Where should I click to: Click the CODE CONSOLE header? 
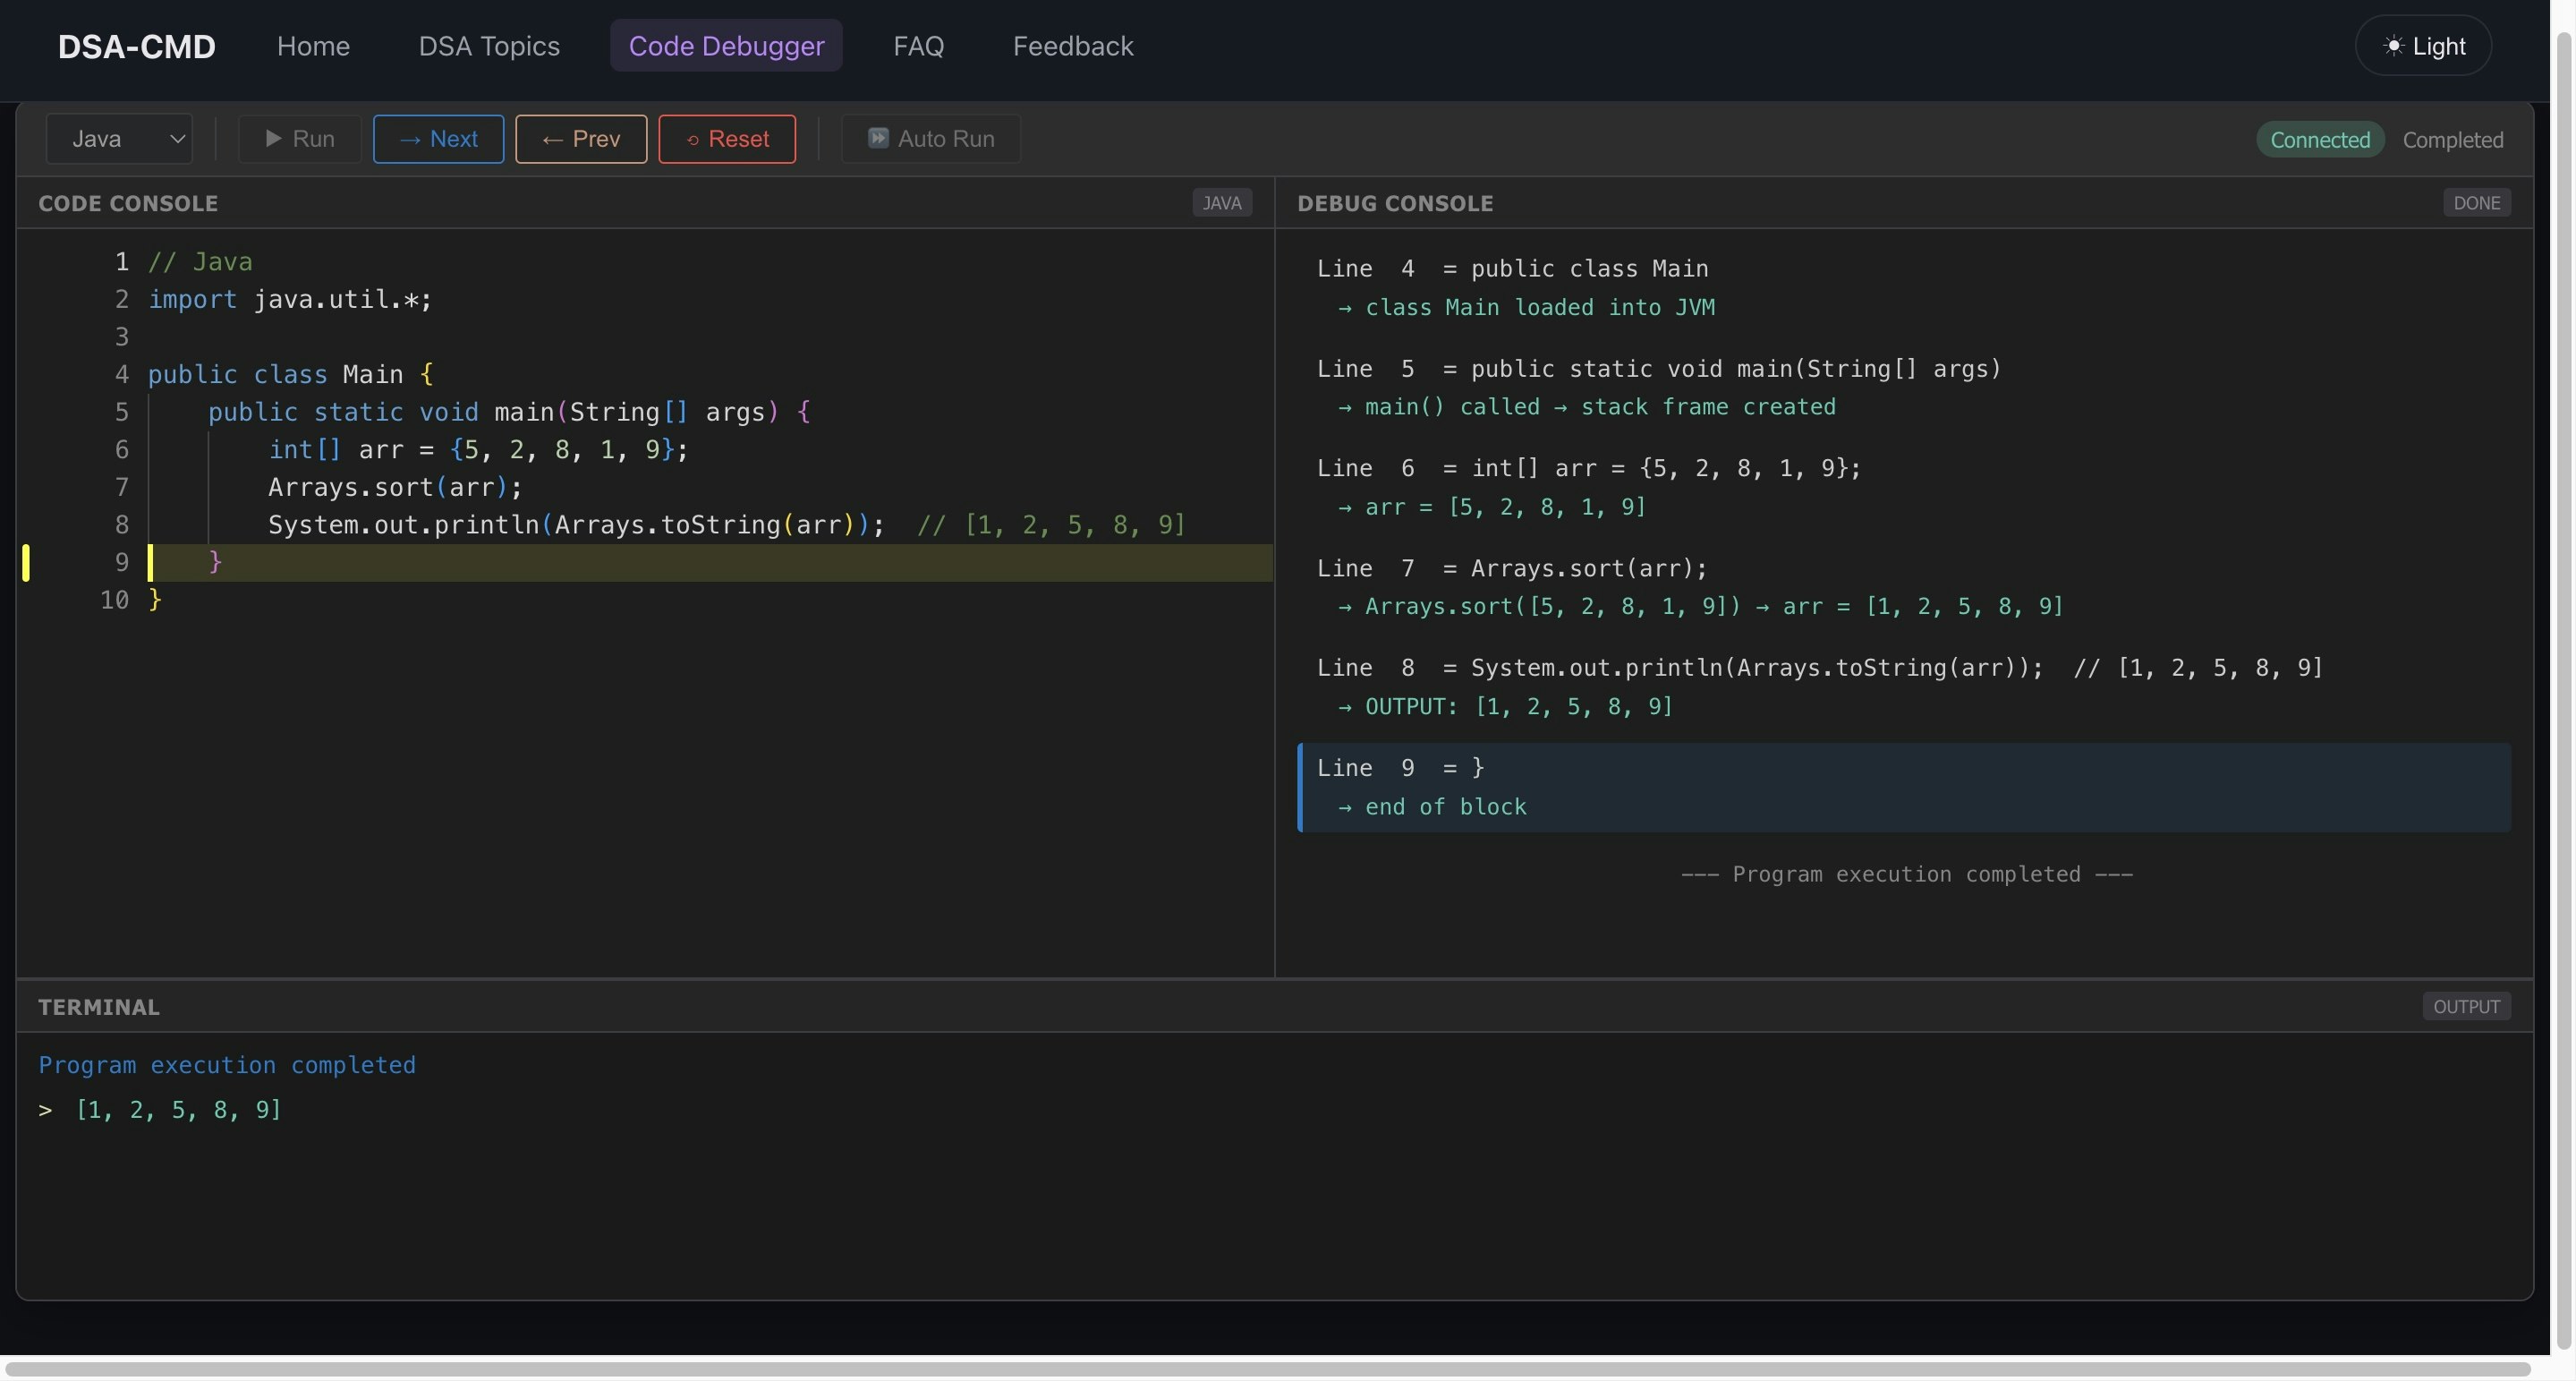tap(128, 204)
